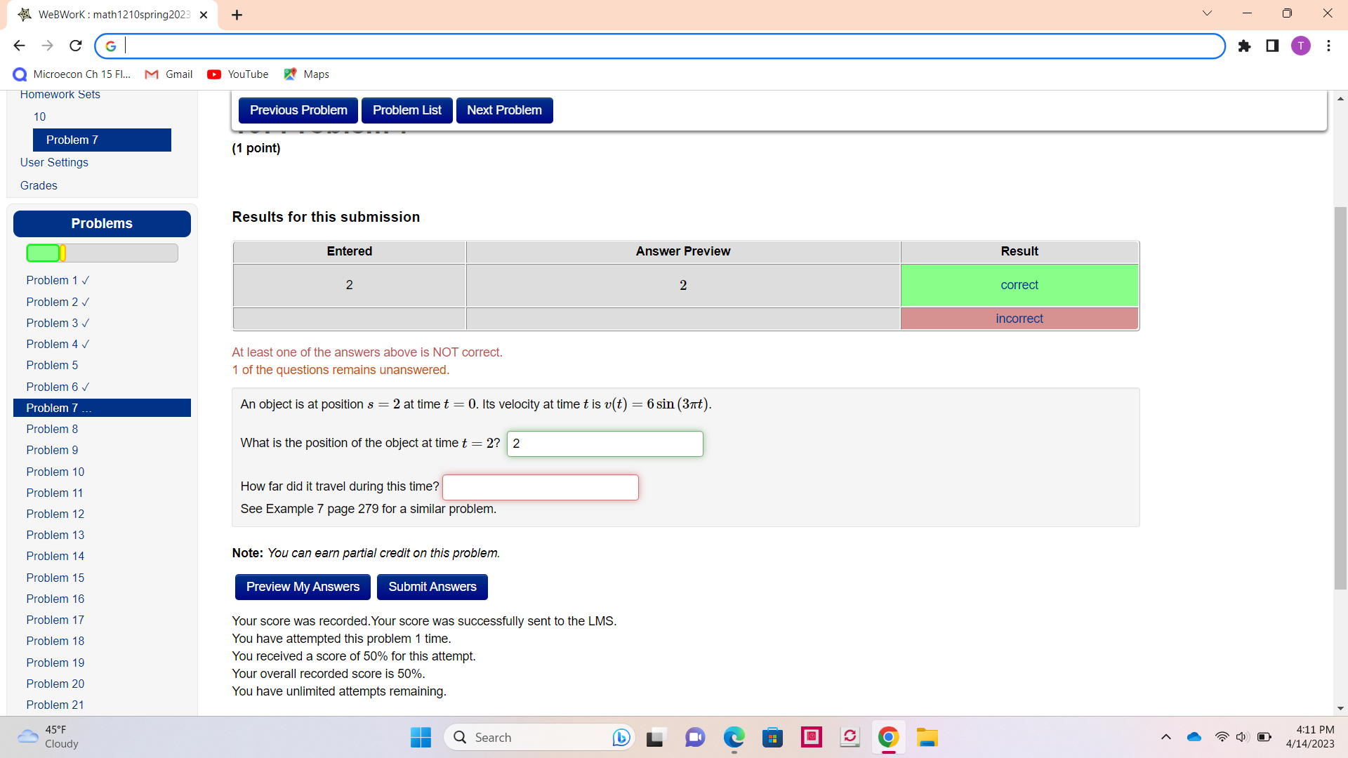The height and width of the screenshot is (758, 1348).
Task: Open Microsoft Edge from the taskbar
Action: [x=734, y=737]
